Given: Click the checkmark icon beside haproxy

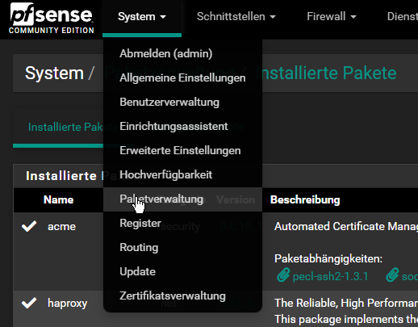Looking at the screenshot, I should pyautogui.click(x=29, y=303).
